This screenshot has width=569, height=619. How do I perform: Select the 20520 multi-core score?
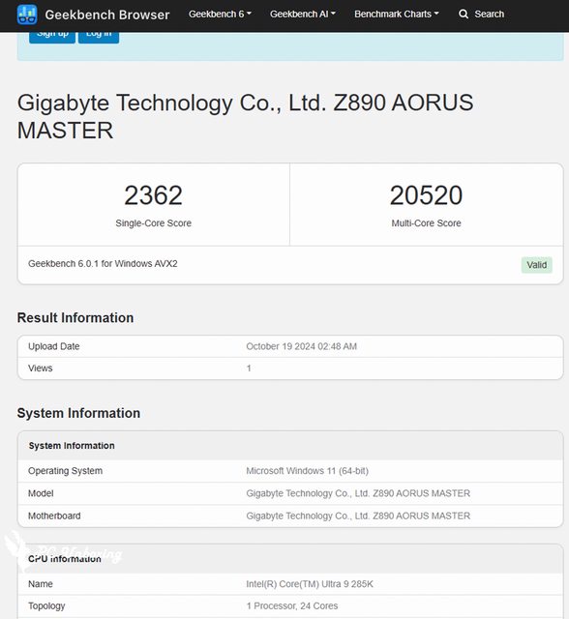click(x=426, y=195)
